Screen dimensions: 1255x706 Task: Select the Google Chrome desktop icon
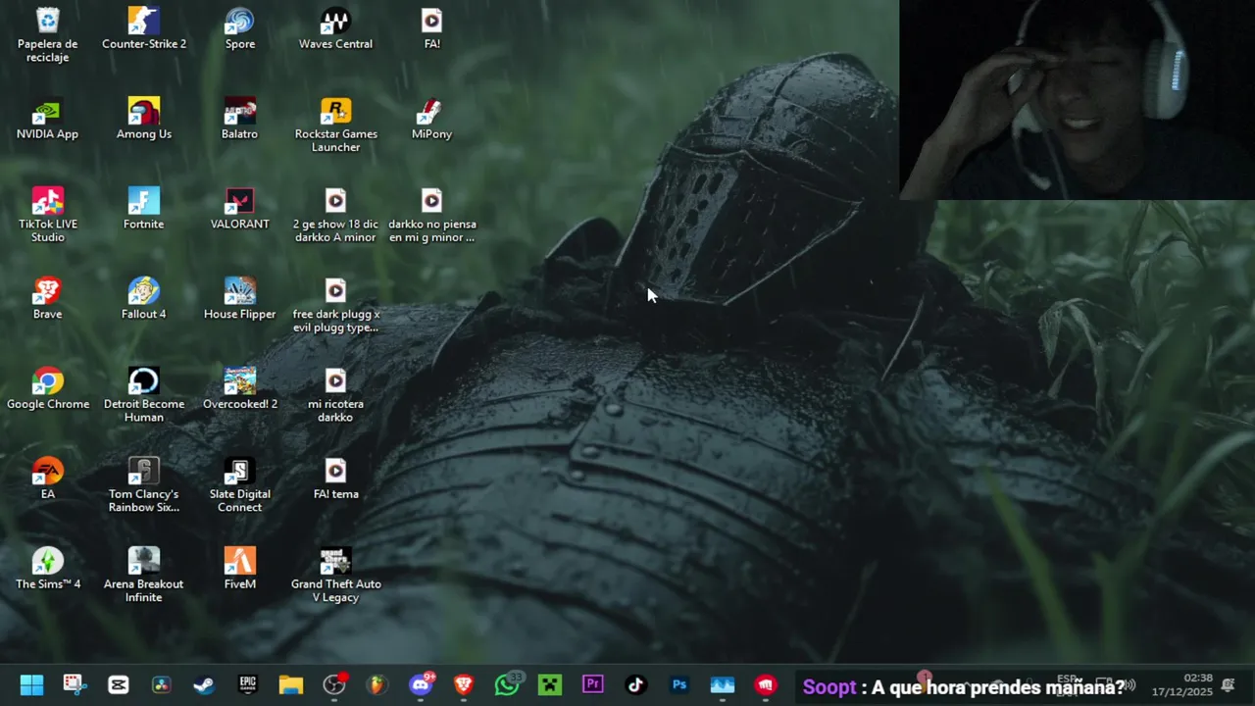(47, 388)
